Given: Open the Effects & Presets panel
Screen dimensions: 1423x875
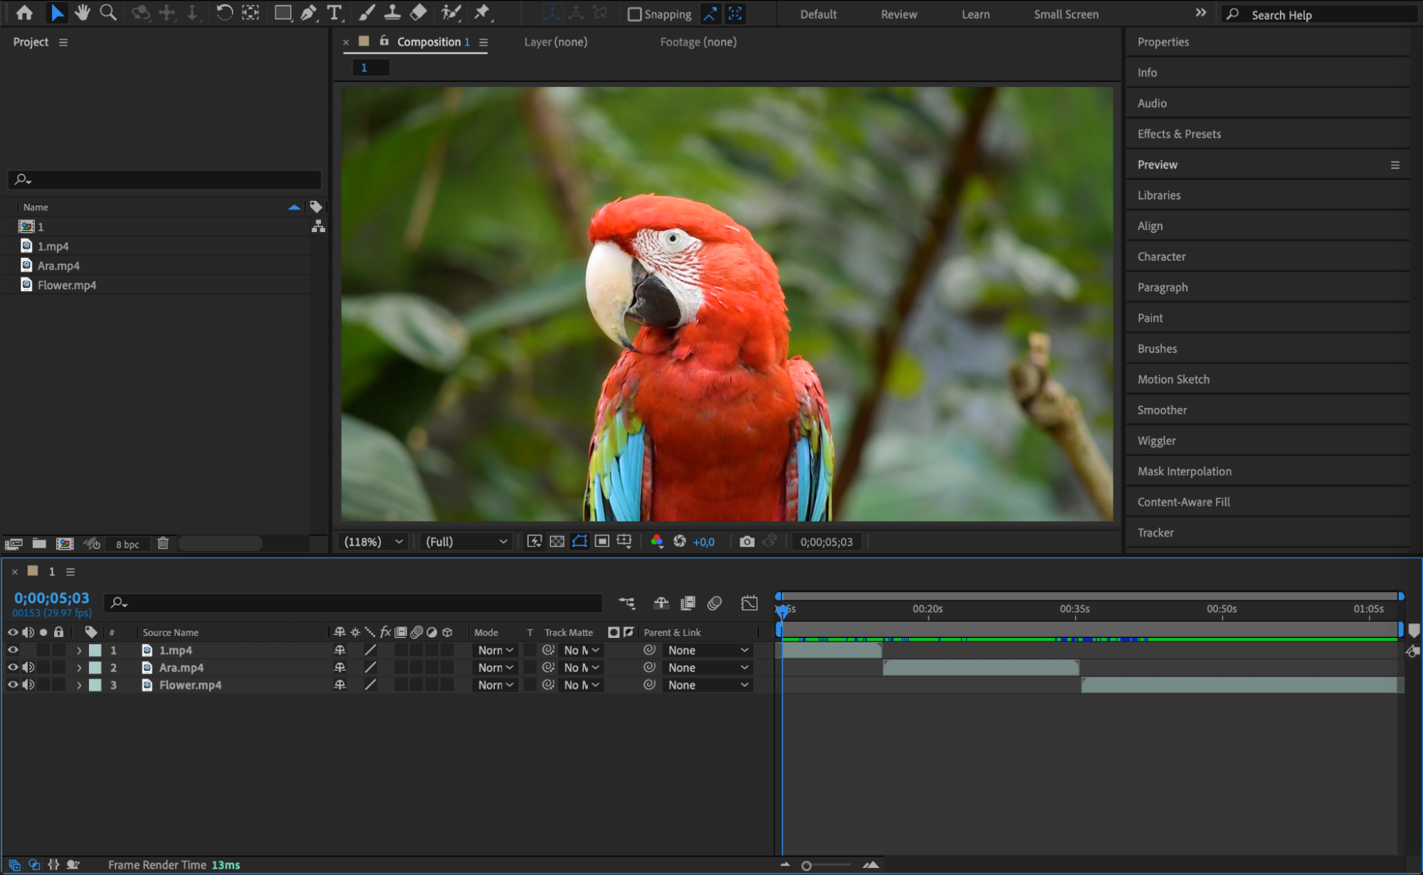Looking at the screenshot, I should (1179, 134).
